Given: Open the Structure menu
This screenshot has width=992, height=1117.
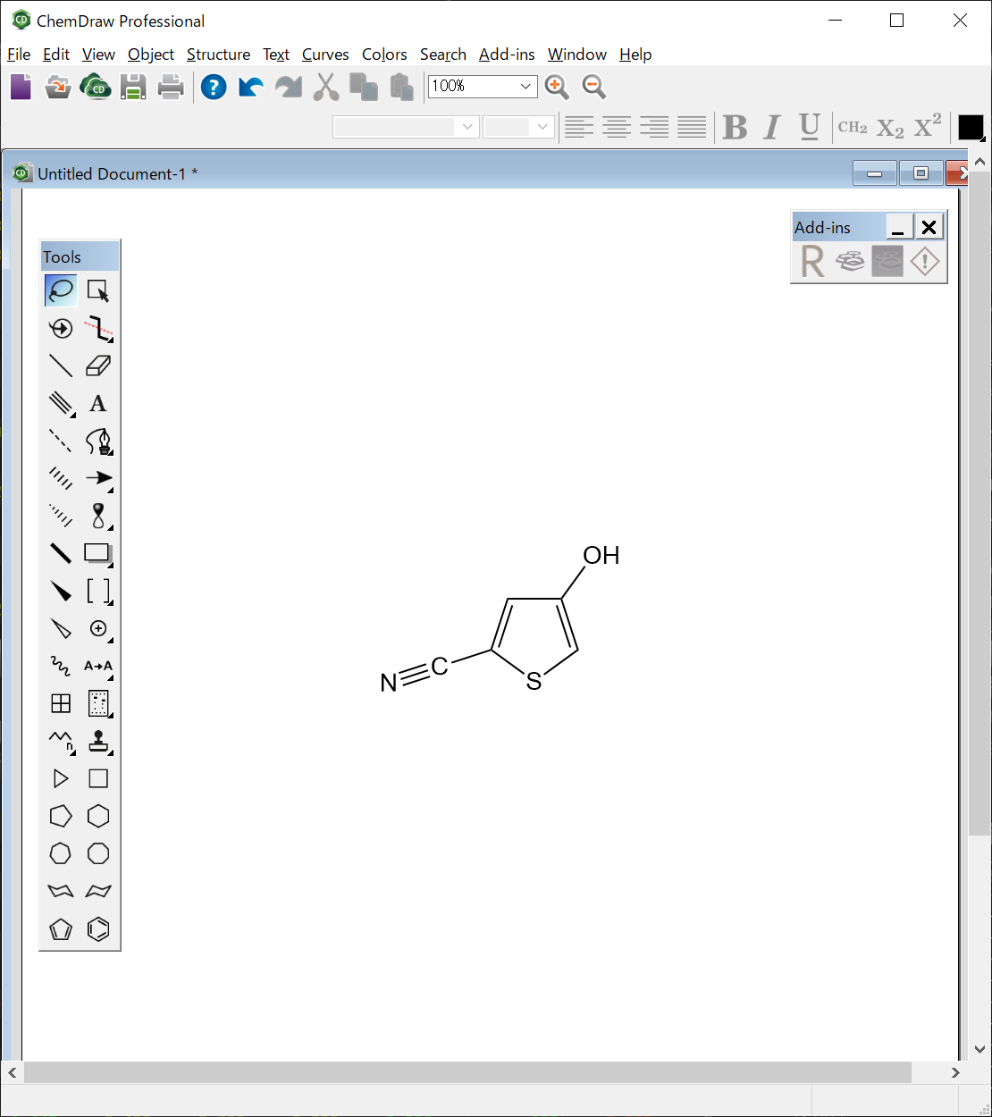Looking at the screenshot, I should (x=218, y=55).
